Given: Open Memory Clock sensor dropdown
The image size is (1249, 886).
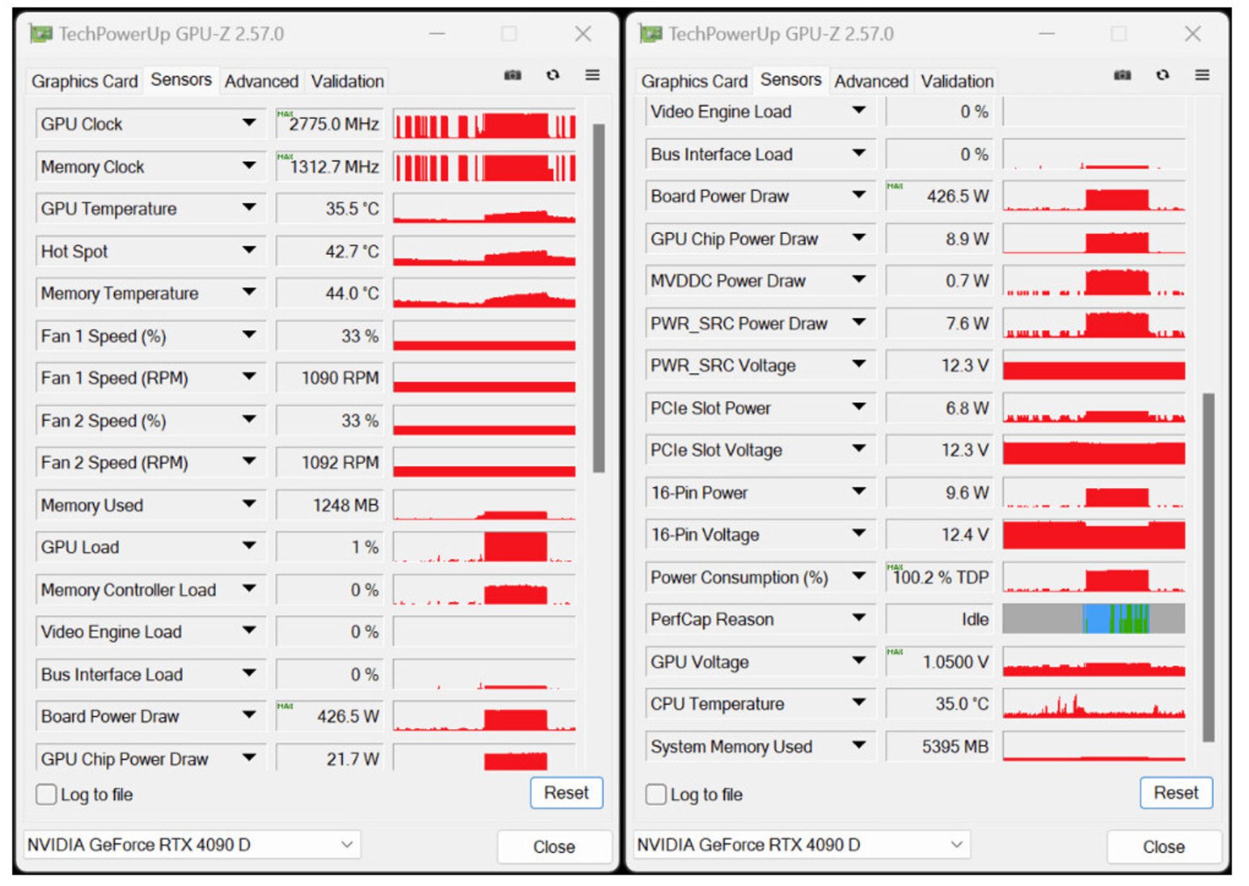Looking at the screenshot, I should 249,166.
